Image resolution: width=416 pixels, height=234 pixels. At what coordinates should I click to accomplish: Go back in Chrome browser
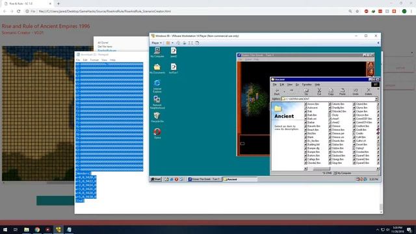(x=5, y=12)
